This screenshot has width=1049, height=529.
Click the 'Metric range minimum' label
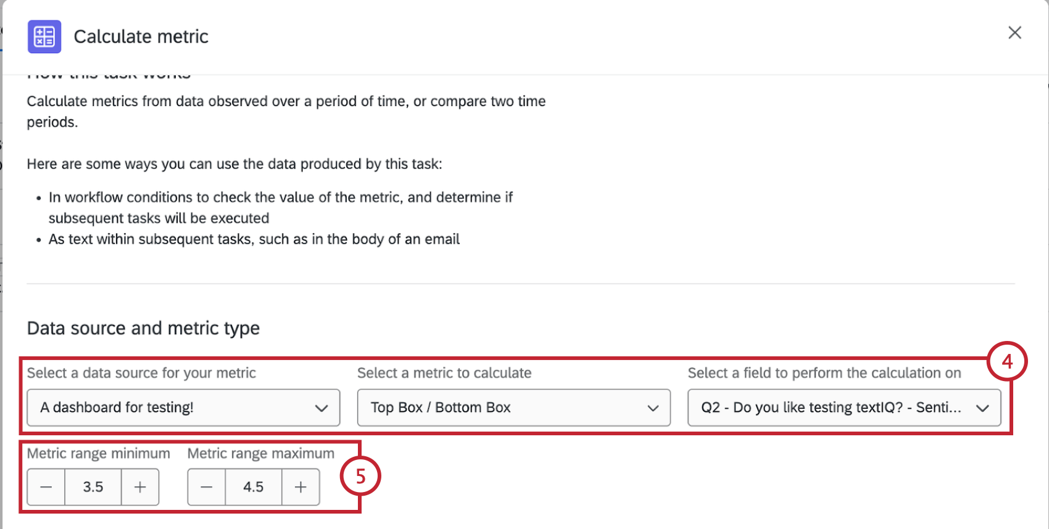pos(98,453)
